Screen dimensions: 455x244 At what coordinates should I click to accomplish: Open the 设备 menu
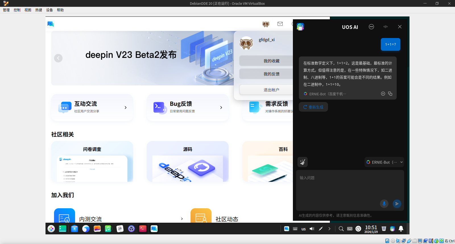pos(49,10)
